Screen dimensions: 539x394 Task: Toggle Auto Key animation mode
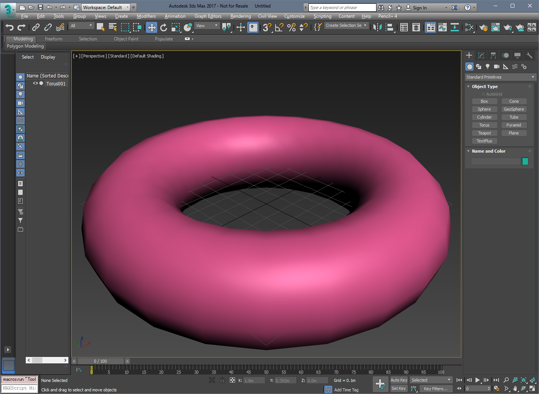coord(399,380)
